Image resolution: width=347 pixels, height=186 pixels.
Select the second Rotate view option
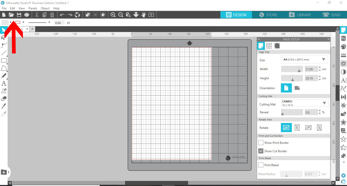(x=297, y=128)
